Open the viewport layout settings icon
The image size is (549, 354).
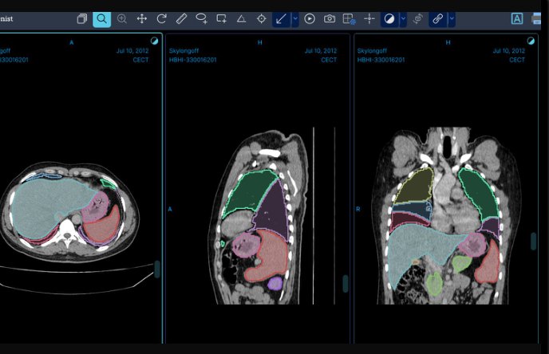(x=349, y=19)
